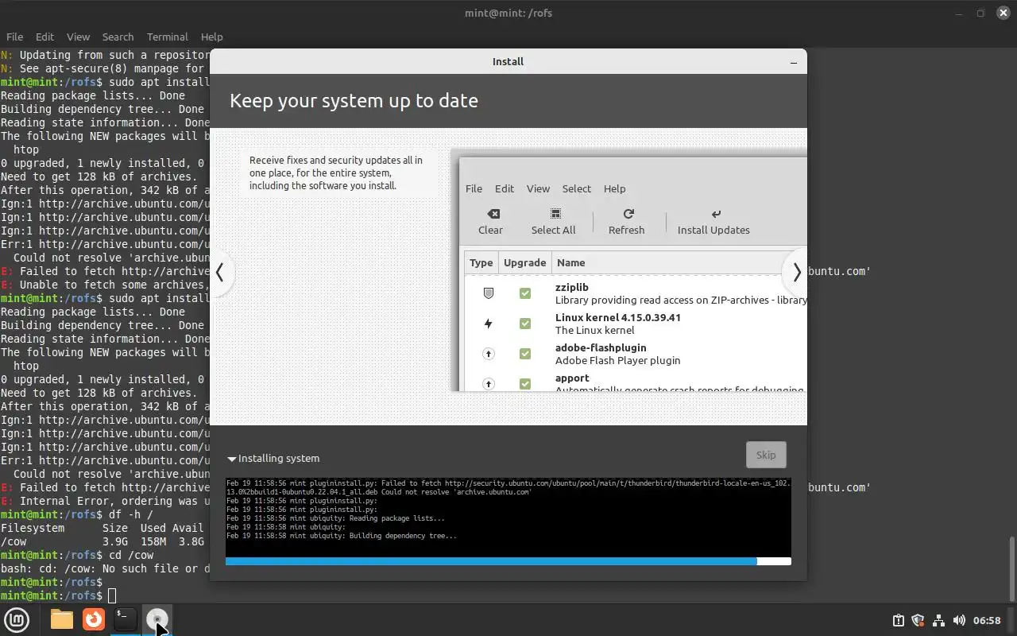
Task: Click the 'Installing system' label
Action: [x=279, y=459]
